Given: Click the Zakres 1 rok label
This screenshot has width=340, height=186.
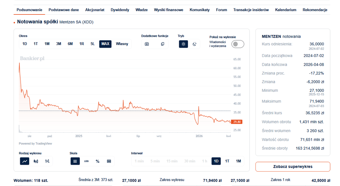Looking at the screenshot, I should click(280, 180).
